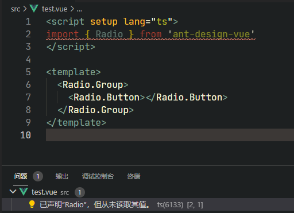Click the problems count badge next to 问题

click(38, 176)
